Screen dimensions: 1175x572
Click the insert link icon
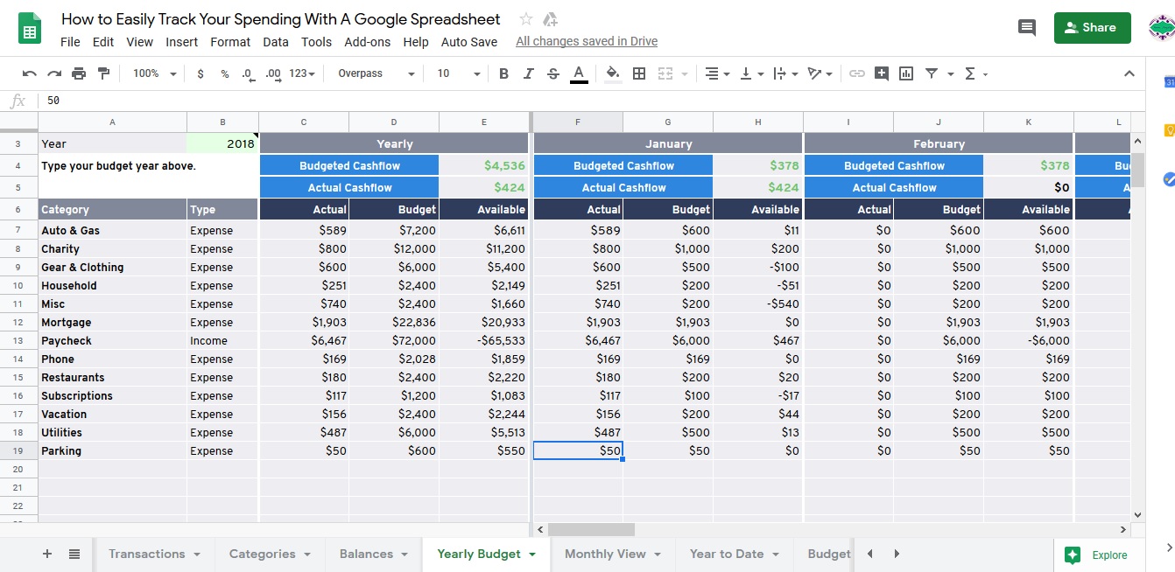pyautogui.click(x=857, y=73)
